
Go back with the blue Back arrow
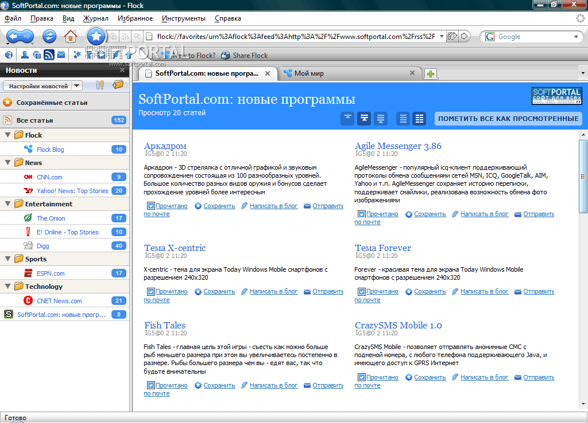pos(13,37)
